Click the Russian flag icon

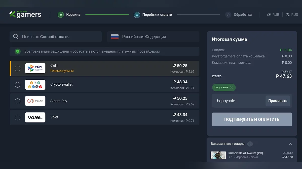point(115,37)
